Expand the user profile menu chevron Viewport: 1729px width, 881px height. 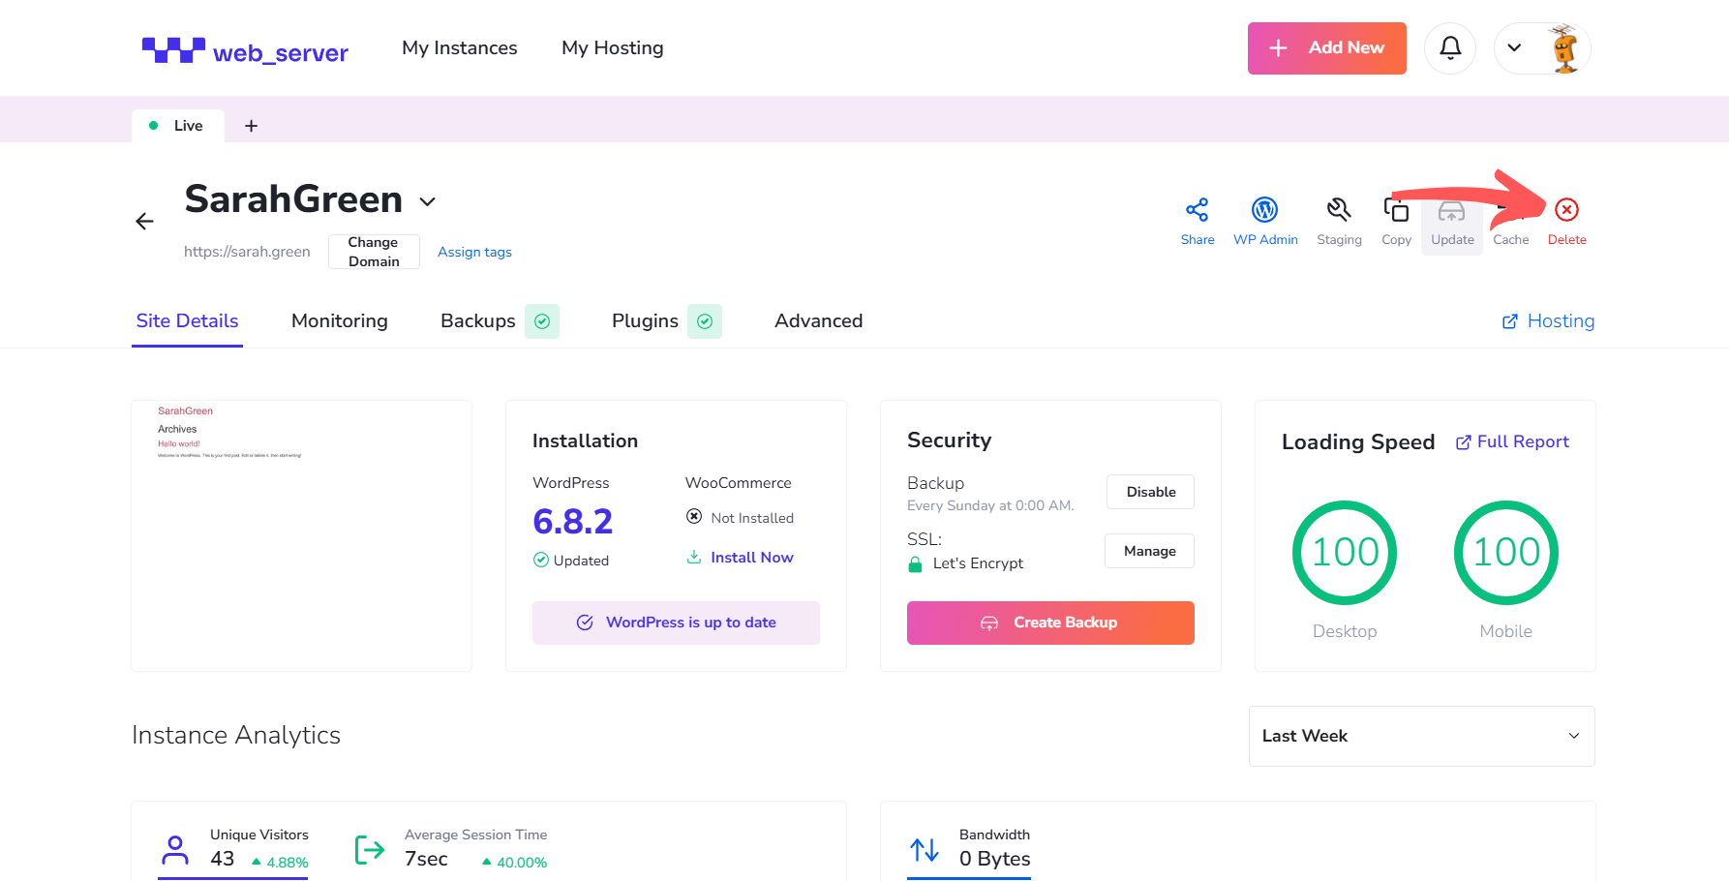coord(1515,48)
